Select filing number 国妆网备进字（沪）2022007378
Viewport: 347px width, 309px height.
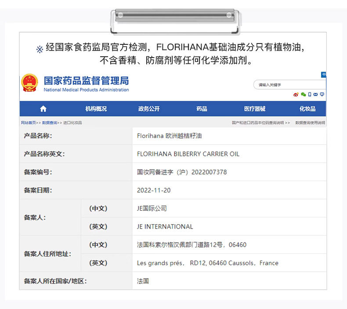tap(182, 172)
